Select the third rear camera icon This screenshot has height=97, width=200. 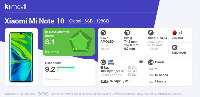coord(132,71)
